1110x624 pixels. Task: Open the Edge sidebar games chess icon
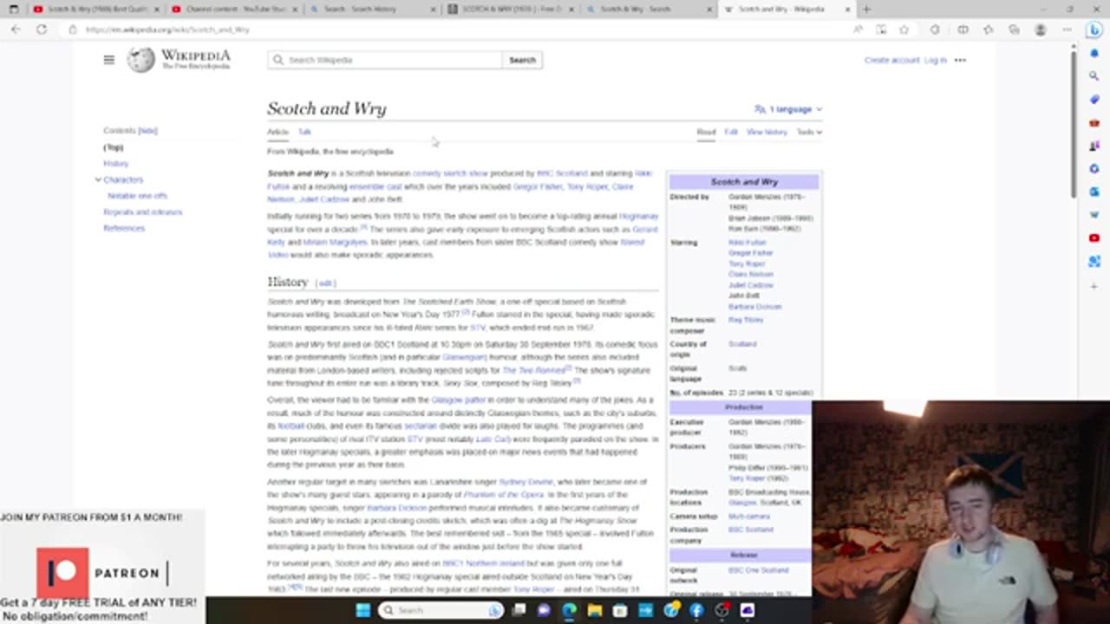pos(1094,146)
